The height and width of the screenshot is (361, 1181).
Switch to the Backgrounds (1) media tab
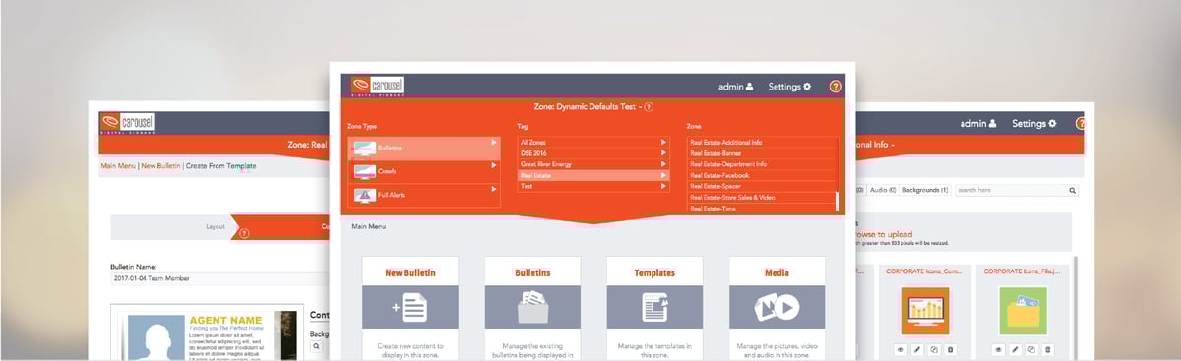[925, 190]
